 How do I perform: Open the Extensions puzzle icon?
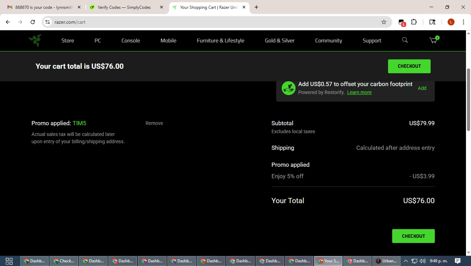tap(414, 22)
